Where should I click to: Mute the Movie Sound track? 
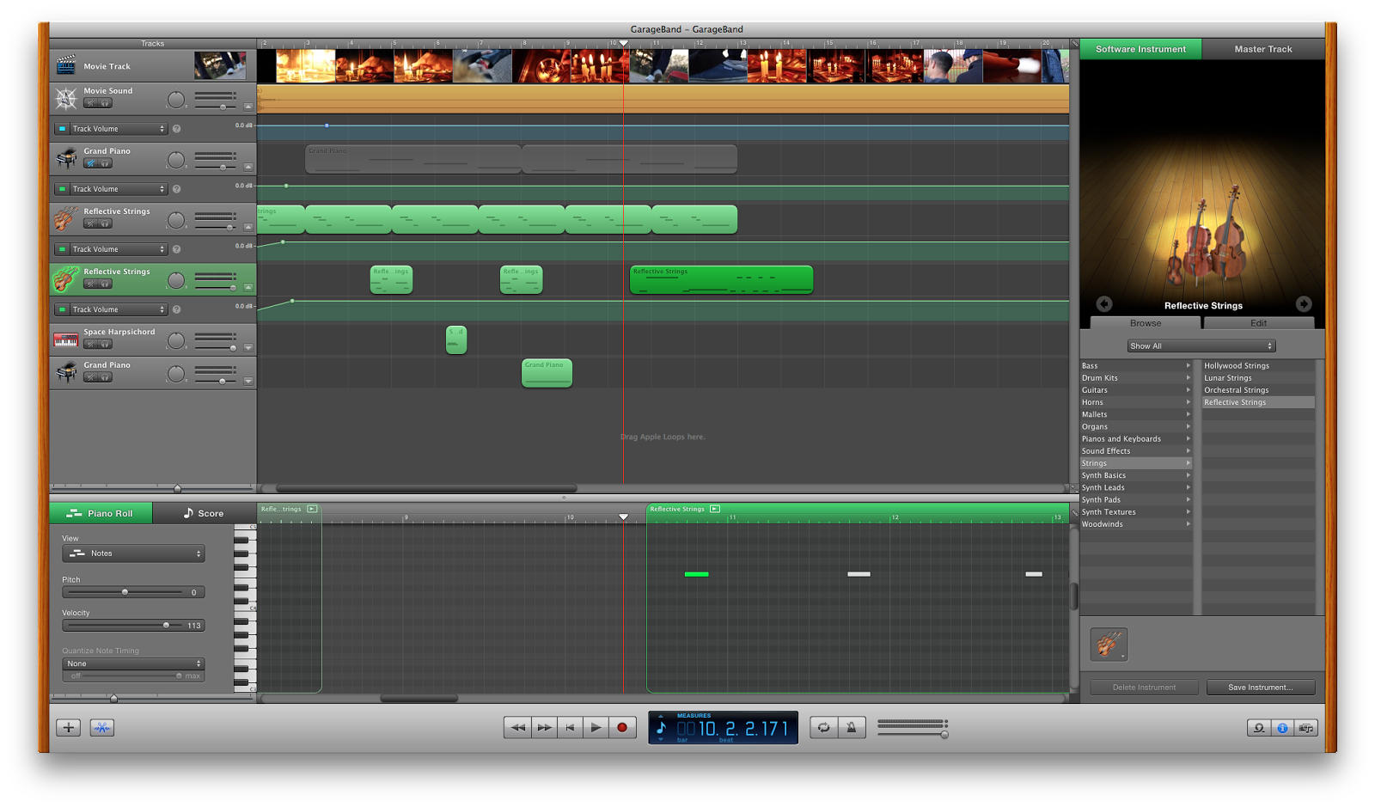90,103
